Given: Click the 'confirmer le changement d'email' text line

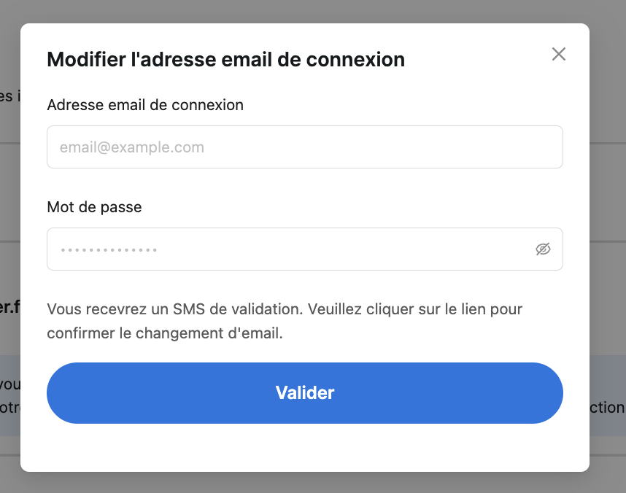Looking at the screenshot, I should click(165, 333).
